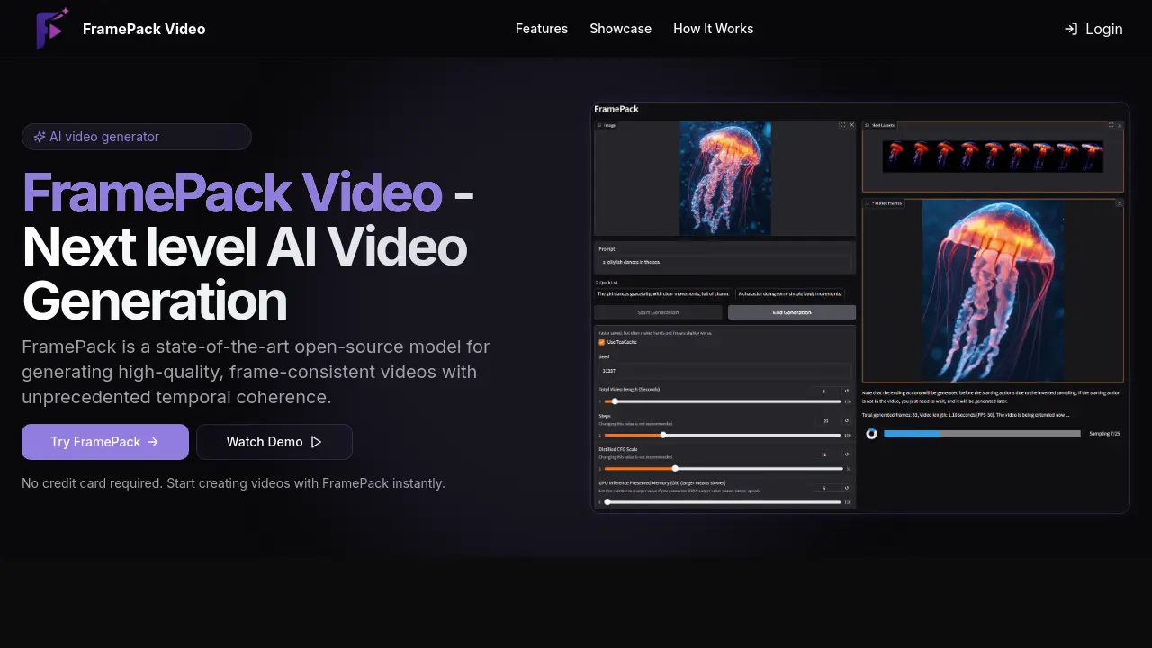The height and width of the screenshot is (648, 1152).
Task: Reset GPU Inference Preserved Memory value
Action: tap(846, 488)
